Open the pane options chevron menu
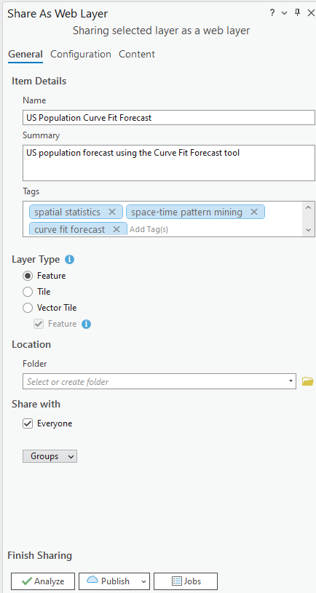The height and width of the screenshot is (593, 316). click(284, 13)
